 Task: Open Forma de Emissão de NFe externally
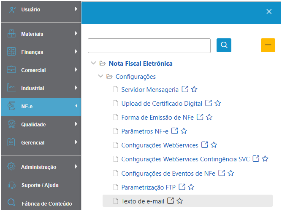[200, 117]
